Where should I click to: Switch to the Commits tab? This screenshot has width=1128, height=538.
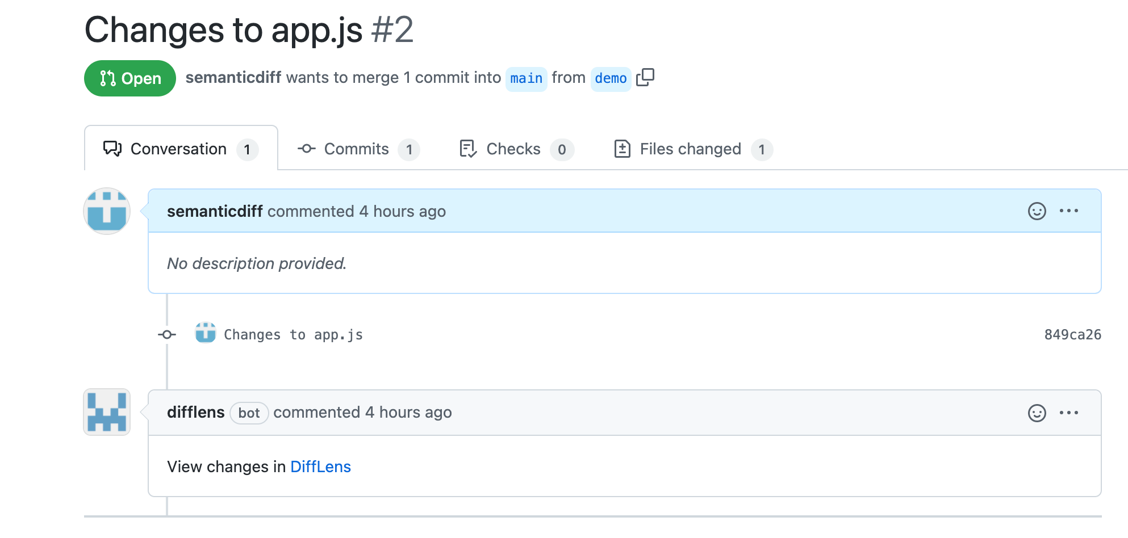tap(358, 149)
